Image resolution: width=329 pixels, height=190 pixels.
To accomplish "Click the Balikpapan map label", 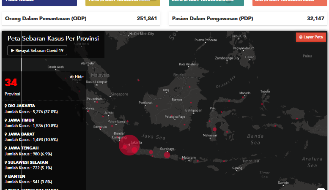I will (194, 110).
